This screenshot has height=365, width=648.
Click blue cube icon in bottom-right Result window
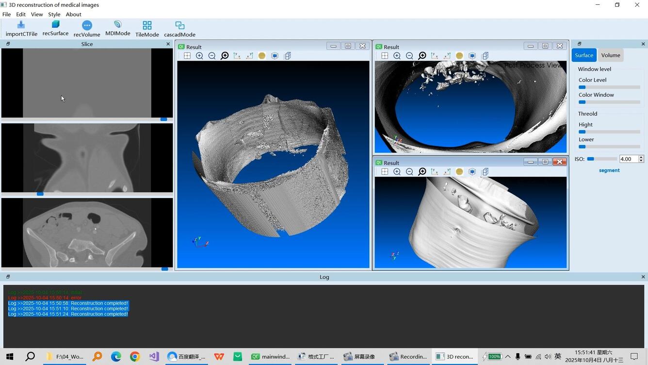pos(472,172)
